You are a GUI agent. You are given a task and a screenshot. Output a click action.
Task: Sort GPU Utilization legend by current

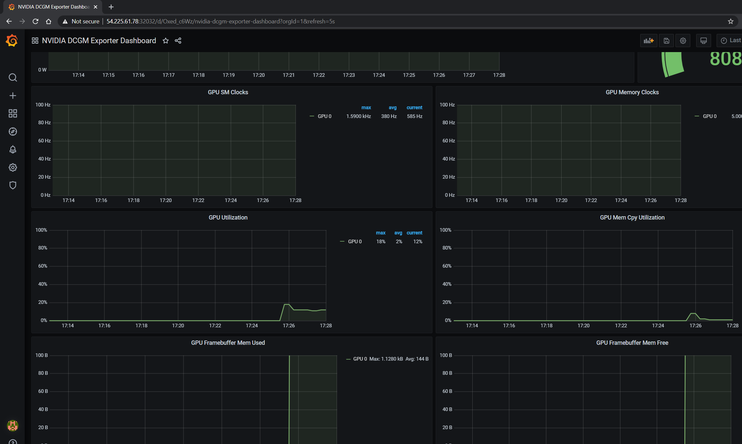(414, 233)
